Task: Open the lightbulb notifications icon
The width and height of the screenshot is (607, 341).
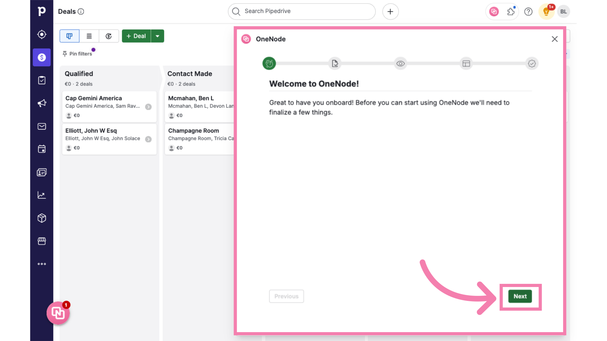Action: coord(546,12)
